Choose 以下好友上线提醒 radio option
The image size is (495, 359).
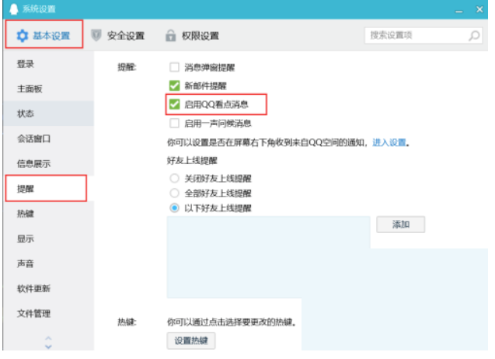pyautogui.click(x=174, y=207)
